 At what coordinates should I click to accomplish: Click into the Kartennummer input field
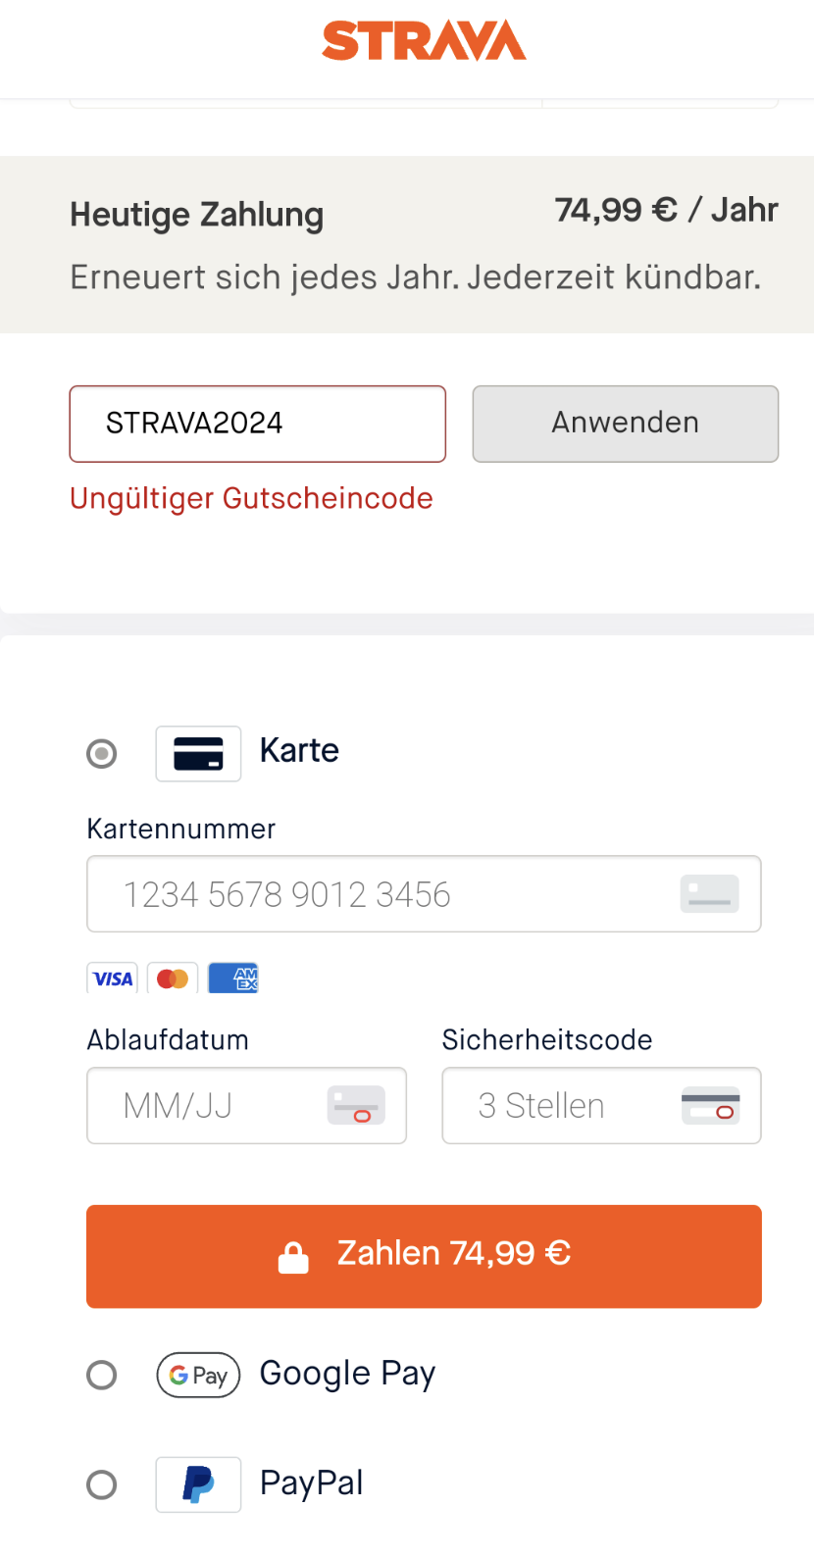click(392, 894)
